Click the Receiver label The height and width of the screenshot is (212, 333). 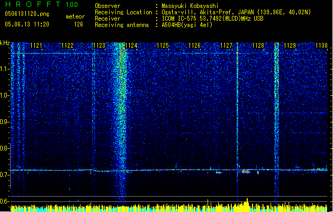coord(107,19)
